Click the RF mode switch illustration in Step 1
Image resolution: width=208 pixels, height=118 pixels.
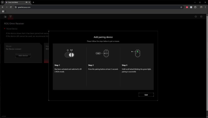pos(69,53)
